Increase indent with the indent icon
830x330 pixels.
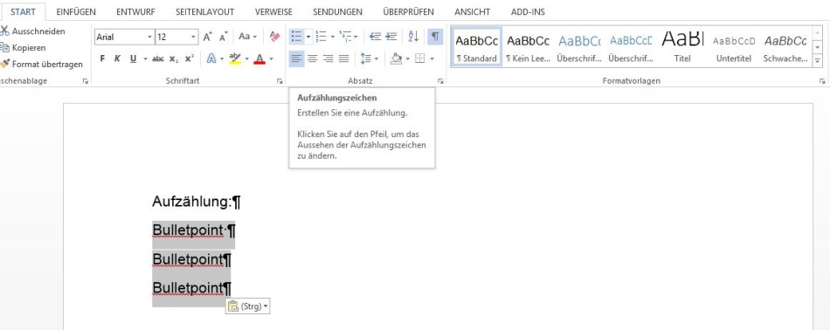pos(391,37)
